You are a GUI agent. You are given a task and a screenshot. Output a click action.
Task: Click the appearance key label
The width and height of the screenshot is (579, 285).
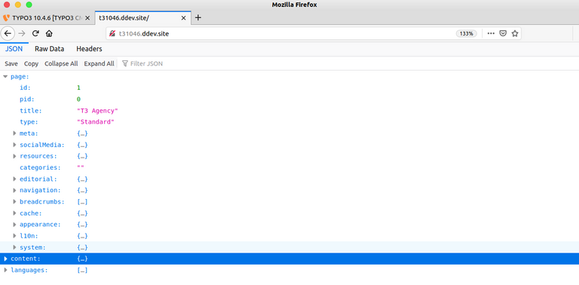[x=40, y=225]
